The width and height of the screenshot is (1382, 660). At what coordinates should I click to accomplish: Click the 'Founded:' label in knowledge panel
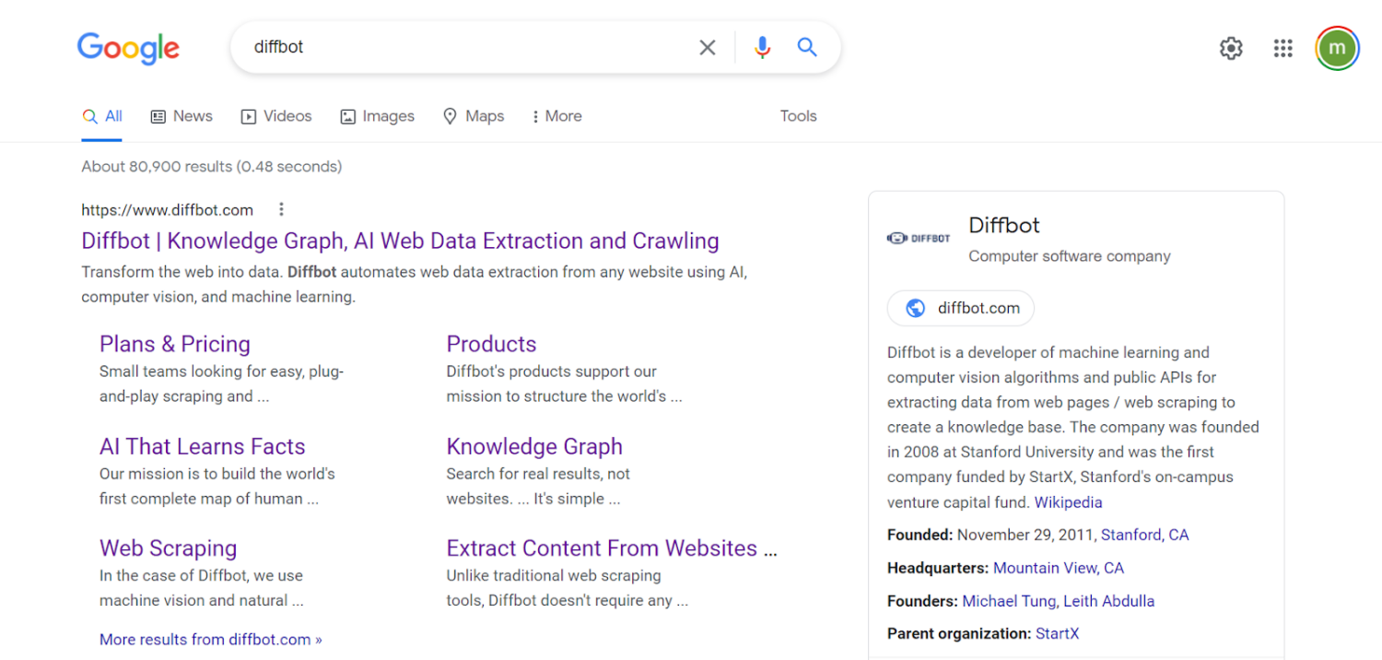[920, 535]
